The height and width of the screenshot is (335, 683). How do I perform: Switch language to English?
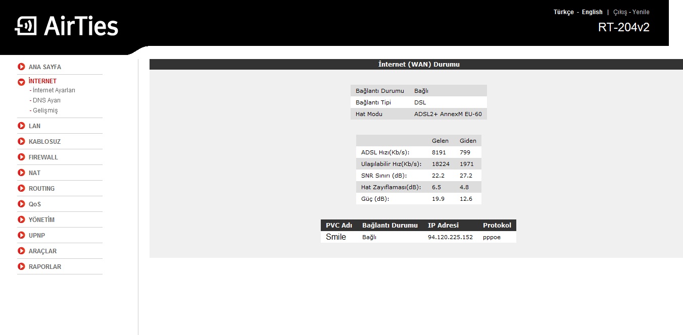point(592,12)
